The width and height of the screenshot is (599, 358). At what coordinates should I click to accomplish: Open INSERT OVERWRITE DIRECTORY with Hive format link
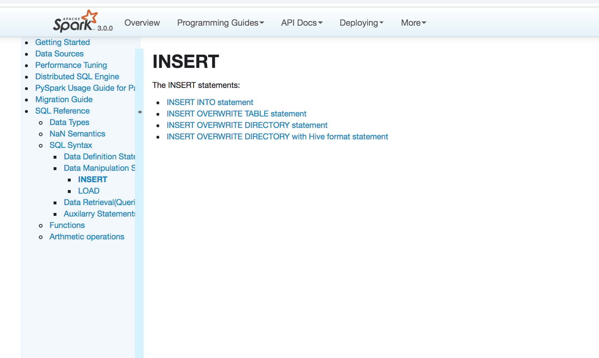coord(277,136)
